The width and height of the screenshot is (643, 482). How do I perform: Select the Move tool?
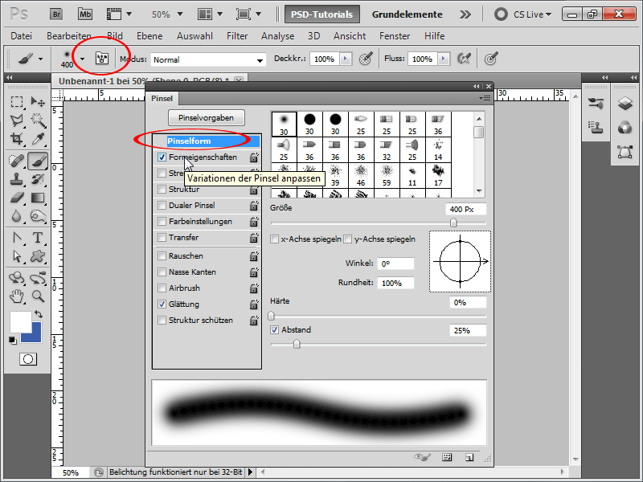[x=38, y=102]
